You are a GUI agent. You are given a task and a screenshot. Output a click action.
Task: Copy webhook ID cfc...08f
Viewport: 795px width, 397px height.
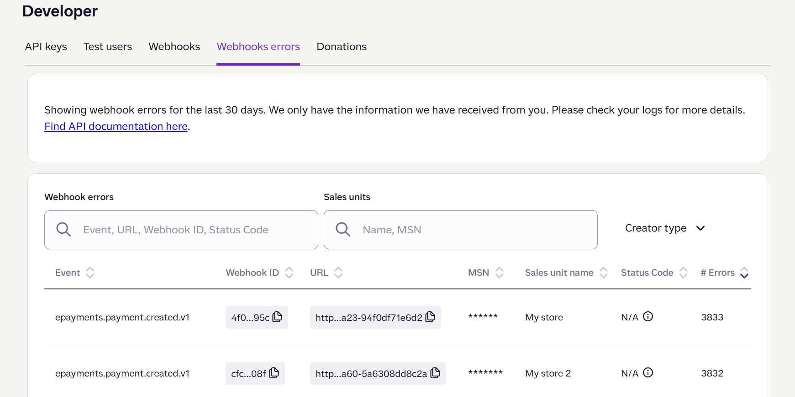[x=274, y=373]
